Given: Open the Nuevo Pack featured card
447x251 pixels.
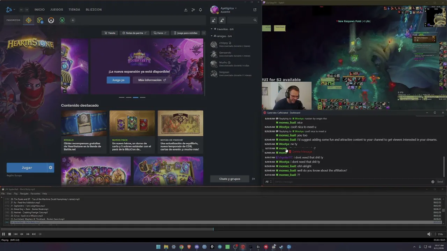Looking at the screenshot, I should click(132, 131).
